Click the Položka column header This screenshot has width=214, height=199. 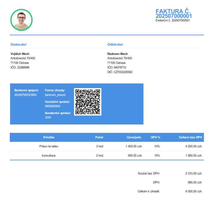click(x=49, y=137)
